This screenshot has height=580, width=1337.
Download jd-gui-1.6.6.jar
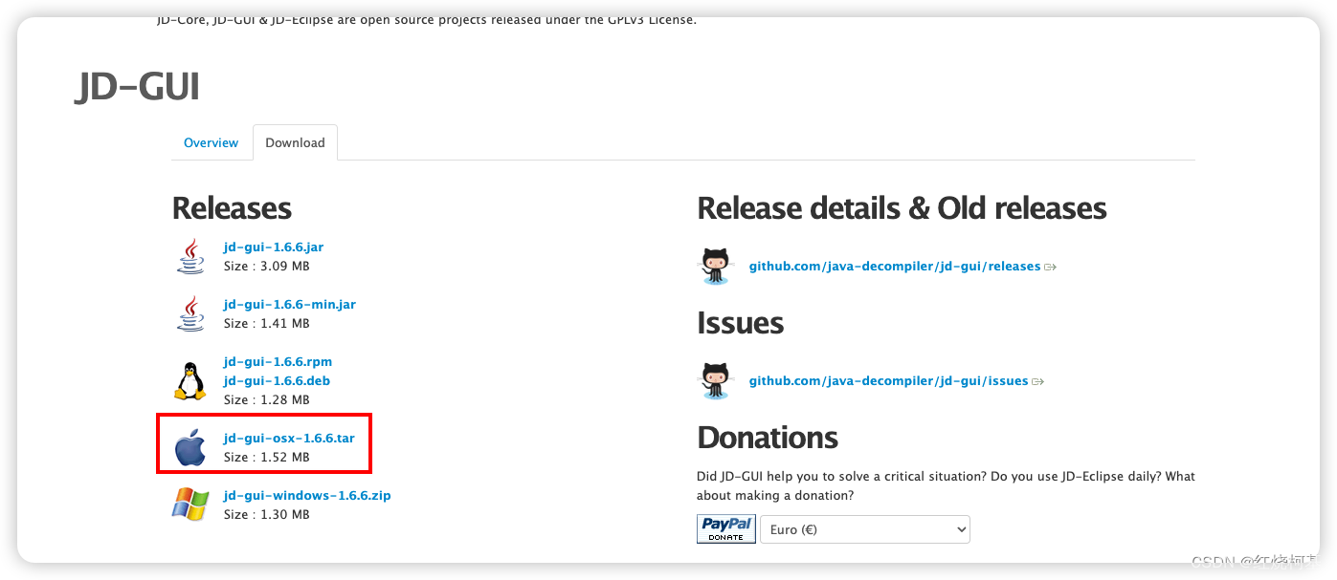click(274, 247)
